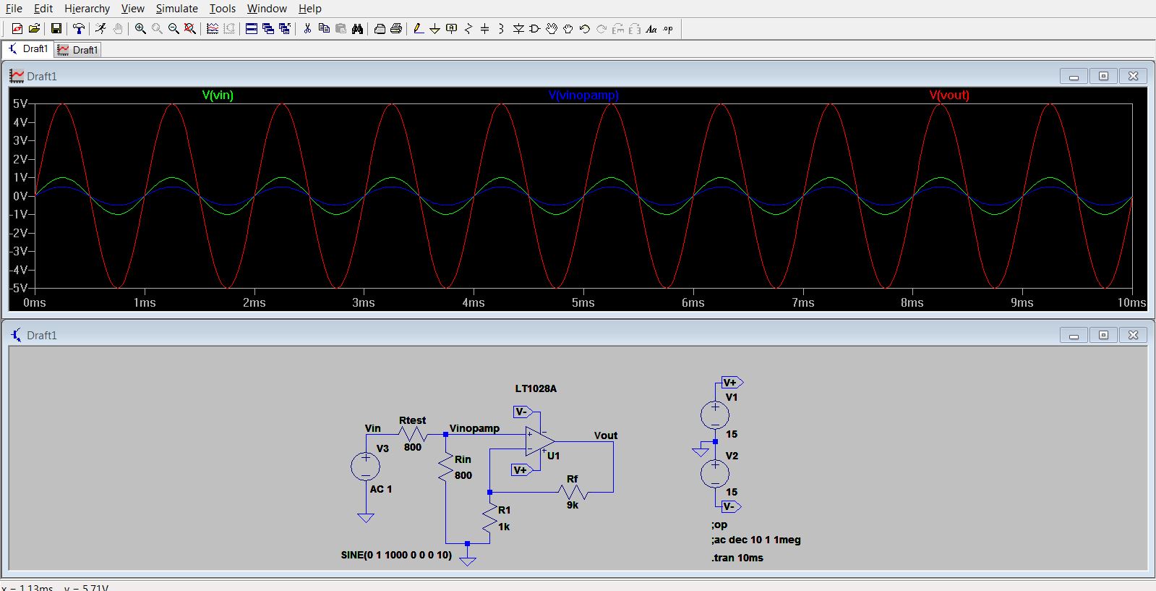Maximize the waveform Draft1 window
Viewport: 1156px width, 591px height.
pos(1103,76)
